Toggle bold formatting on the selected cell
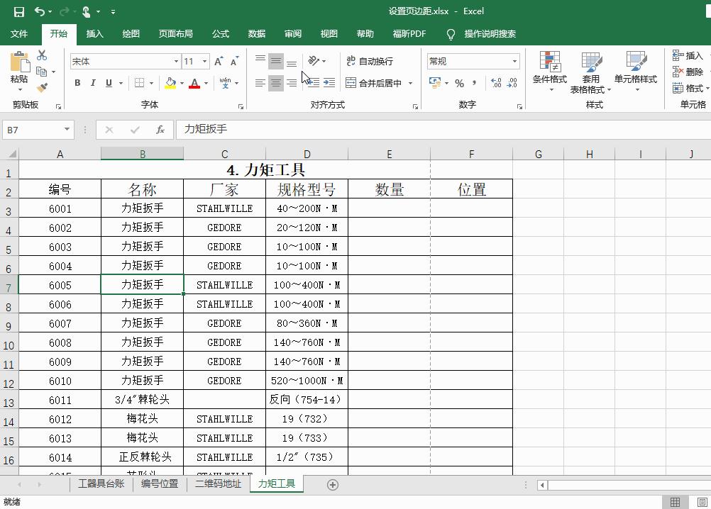The height and width of the screenshot is (509, 711). click(x=77, y=83)
